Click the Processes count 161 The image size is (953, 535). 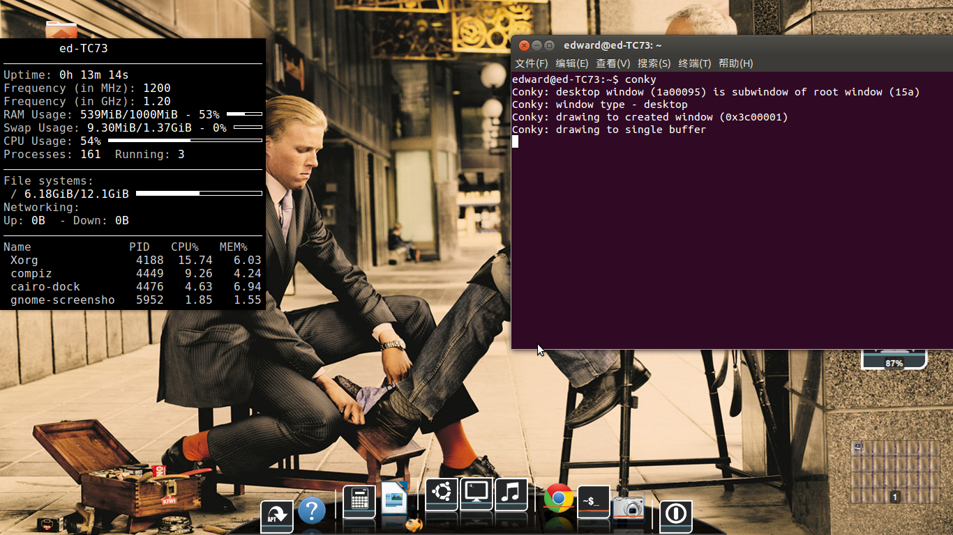(91, 155)
